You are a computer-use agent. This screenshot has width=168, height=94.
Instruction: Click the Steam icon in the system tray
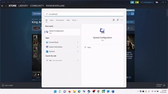pos(141,91)
